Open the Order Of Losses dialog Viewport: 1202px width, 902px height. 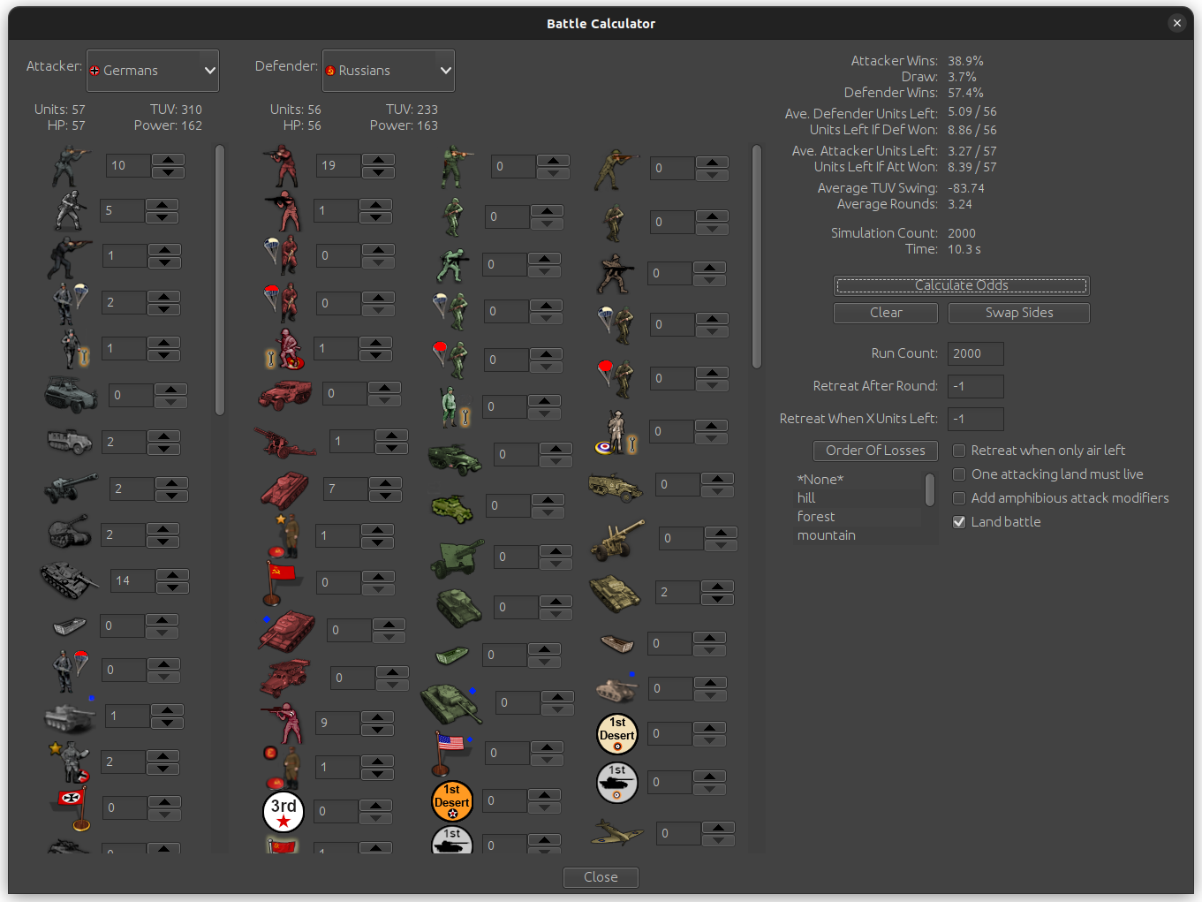(x=875, y=451)
